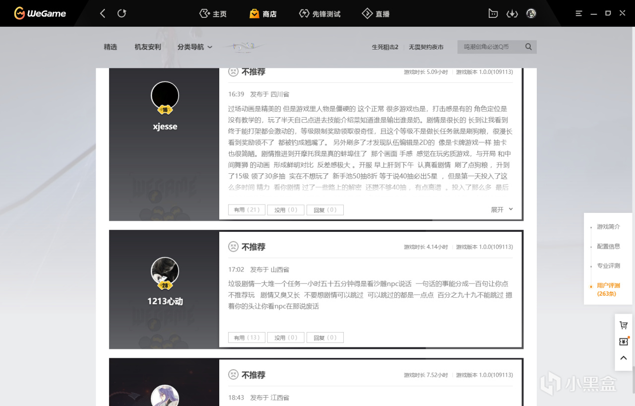The image size is (635, 406).
Task: Click 游戏时长 7.52小时 text
Action: pos(426,375)
